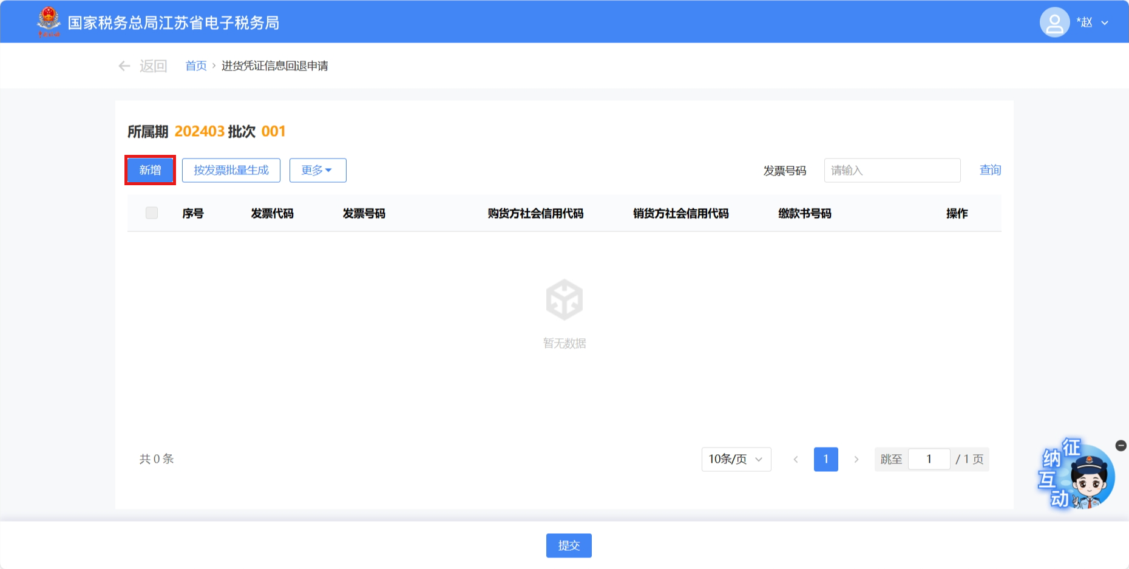Image resolution: width=1129 pixels, height=569 pixels.
Task: Go to previous page arrow
Action: point(796,459)
